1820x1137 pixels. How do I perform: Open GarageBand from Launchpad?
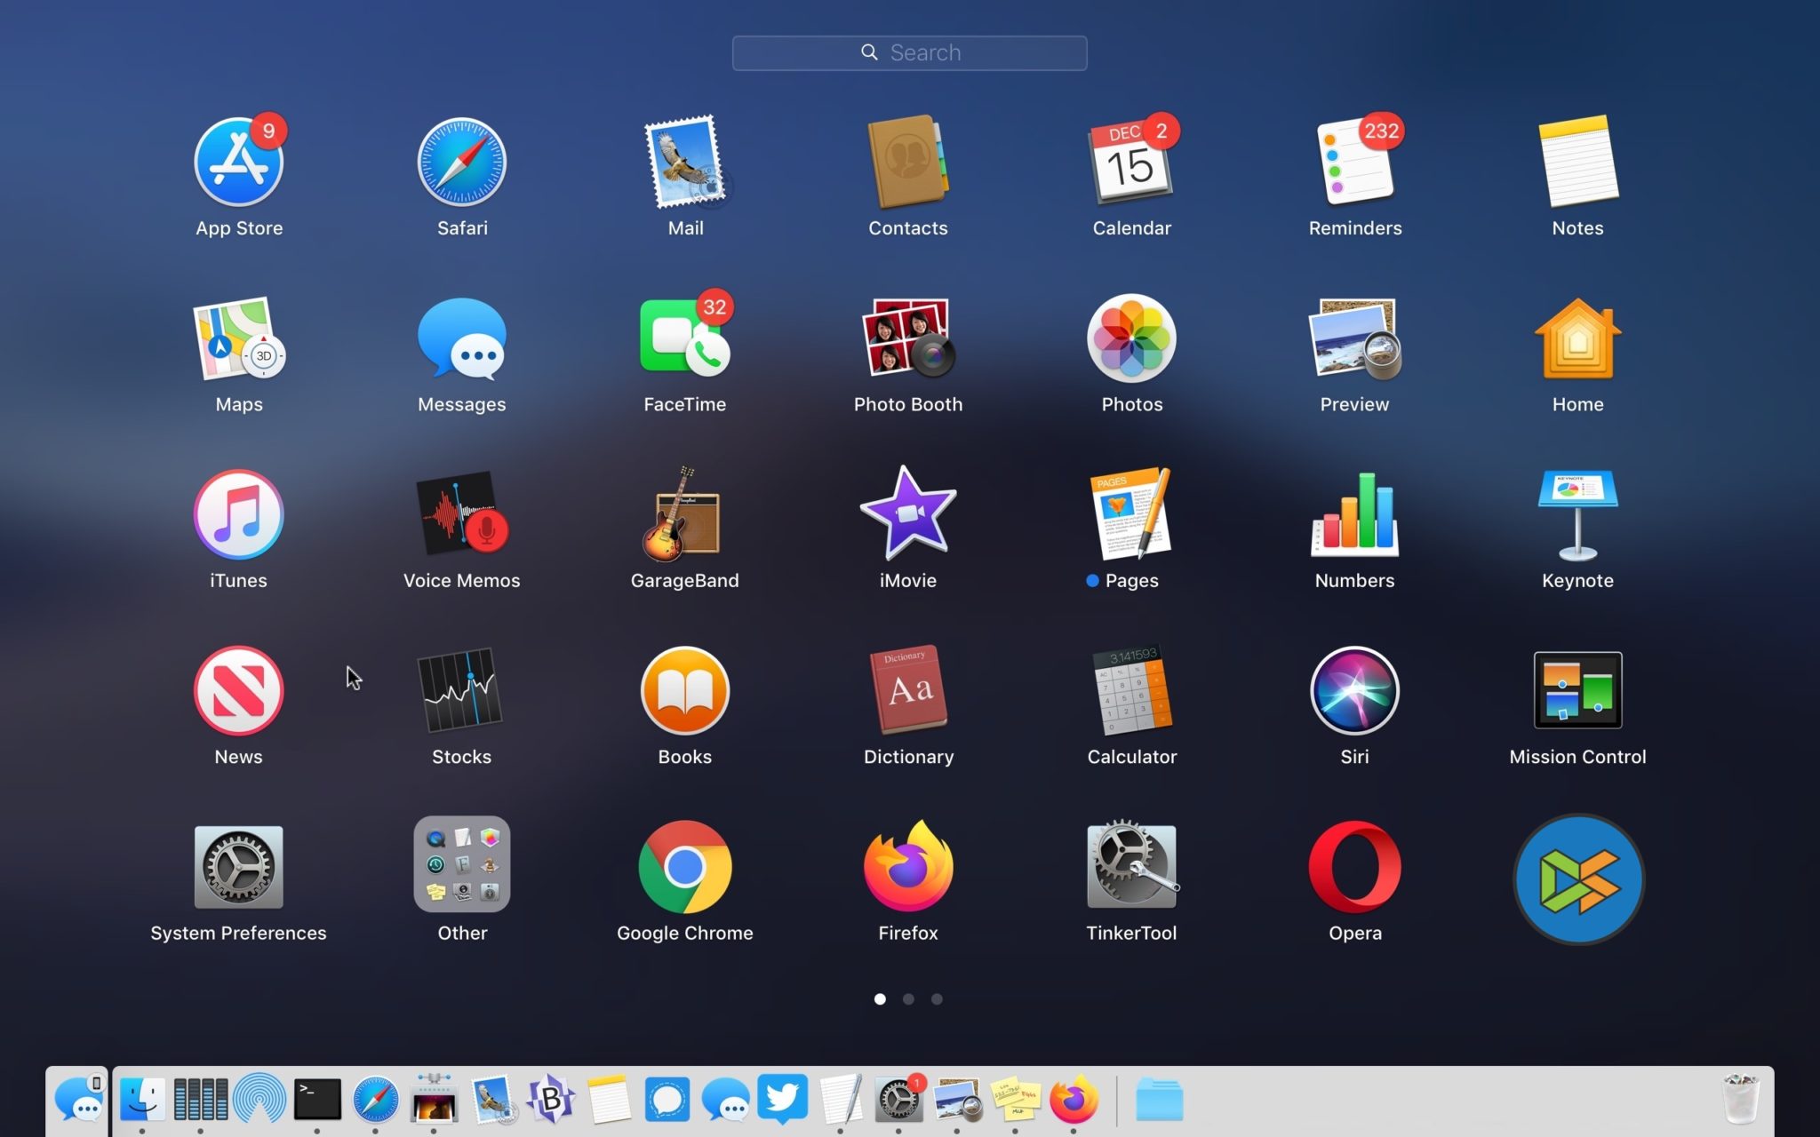tap(684, 515)
